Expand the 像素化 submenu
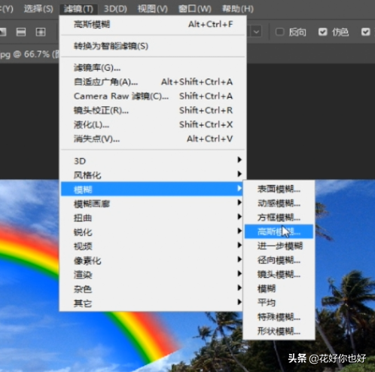This screenshot has width=375, height=372. click(x=153, y=261)
